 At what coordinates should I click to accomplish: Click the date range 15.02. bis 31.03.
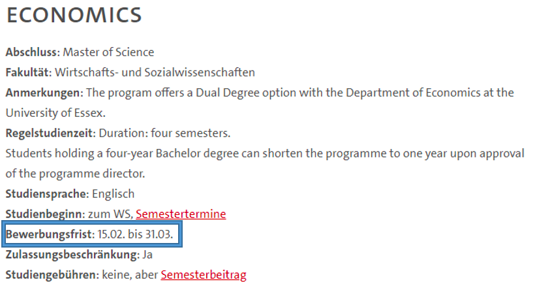(136, 234)
